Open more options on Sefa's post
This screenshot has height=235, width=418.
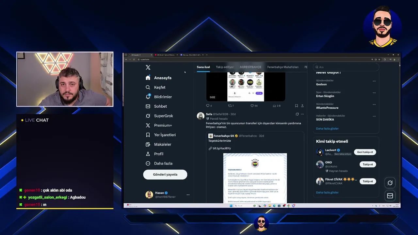[x=302, y=114]
